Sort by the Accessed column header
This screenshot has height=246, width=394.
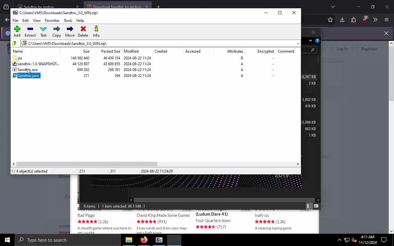(199, 51)
